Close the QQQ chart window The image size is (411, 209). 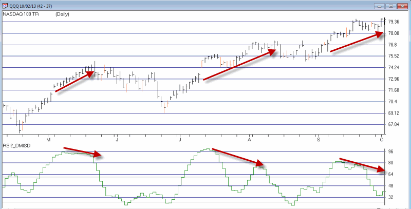click(x=402, y=6)
